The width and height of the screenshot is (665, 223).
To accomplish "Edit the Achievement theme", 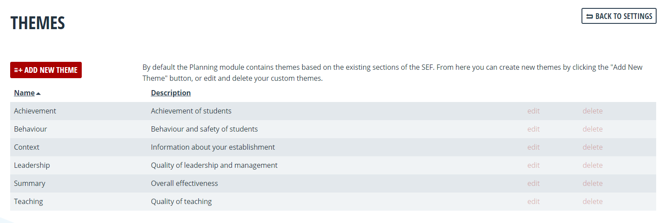I will [533, 111].
